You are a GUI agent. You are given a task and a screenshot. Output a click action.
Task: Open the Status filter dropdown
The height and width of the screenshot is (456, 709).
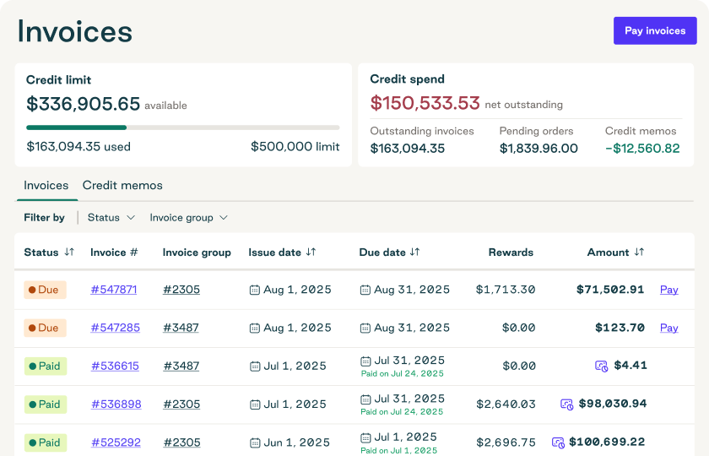(x=111, y=218)
